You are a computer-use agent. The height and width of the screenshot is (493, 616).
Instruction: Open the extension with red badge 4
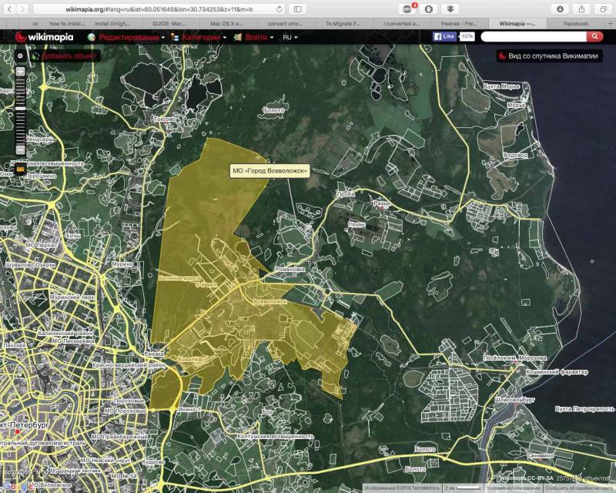point(407,9)
